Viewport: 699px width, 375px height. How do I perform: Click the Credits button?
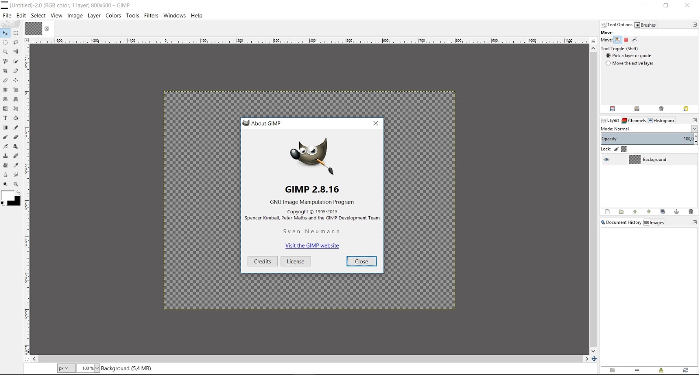click(263, 262)
